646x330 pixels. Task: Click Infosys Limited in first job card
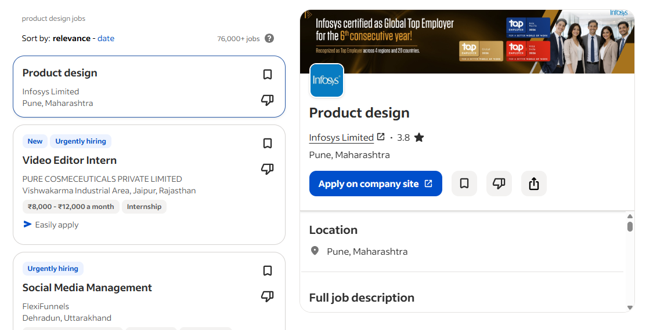click(50, 91)
